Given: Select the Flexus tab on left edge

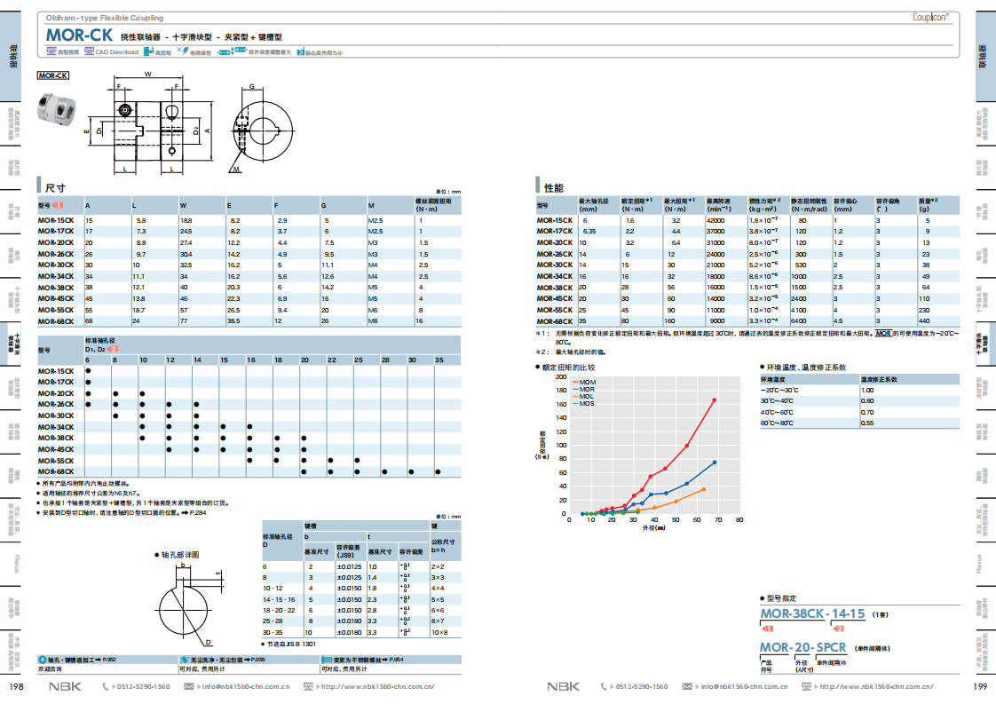Looking at the screenshot, I should point(11,565).
